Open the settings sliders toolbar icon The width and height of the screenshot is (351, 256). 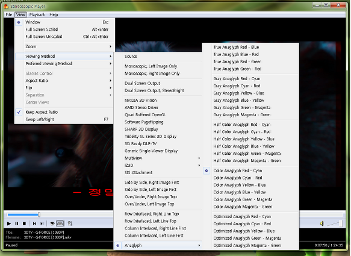[70, 223]
